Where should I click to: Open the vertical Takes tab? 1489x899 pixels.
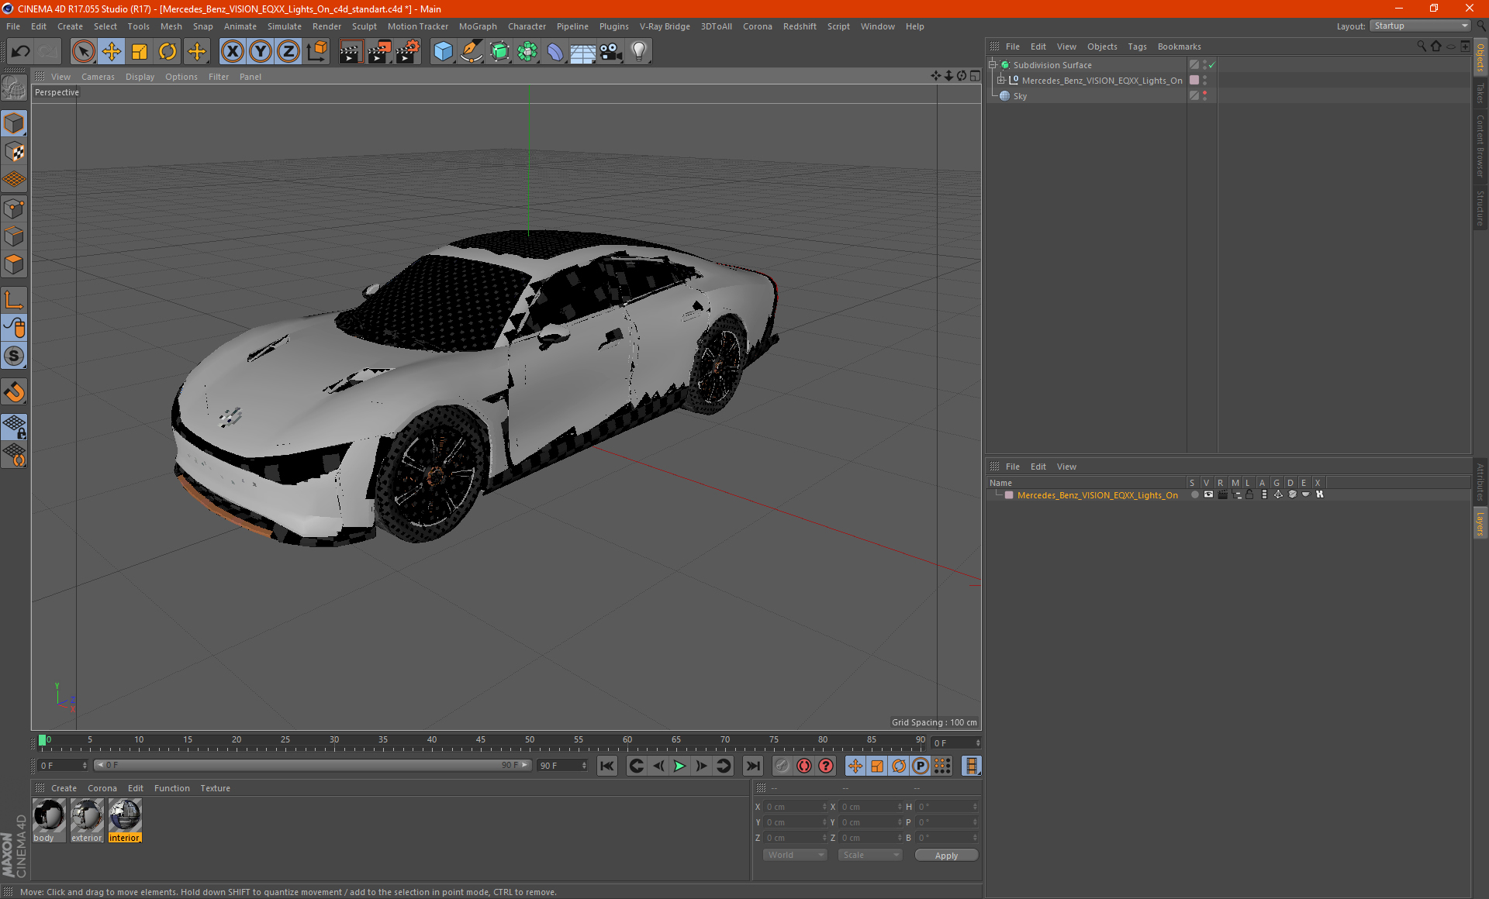[x=1480, y=92]
